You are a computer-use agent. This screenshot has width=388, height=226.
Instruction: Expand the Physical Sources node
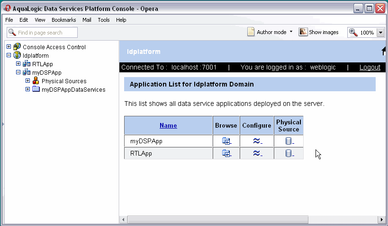point(27,81)
